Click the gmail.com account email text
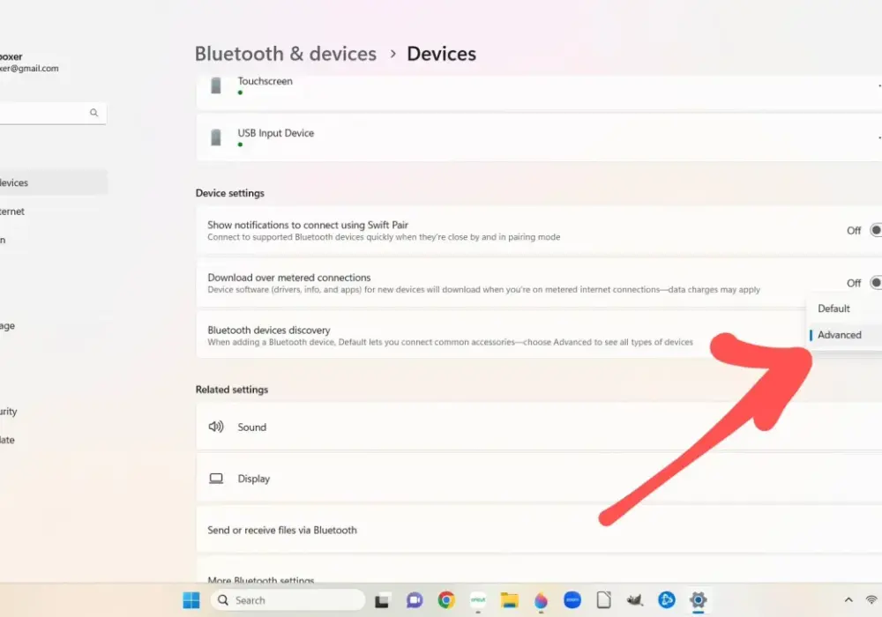Image resolution: width=882 pixels, height=617 pixels. (x=29, y=69)
